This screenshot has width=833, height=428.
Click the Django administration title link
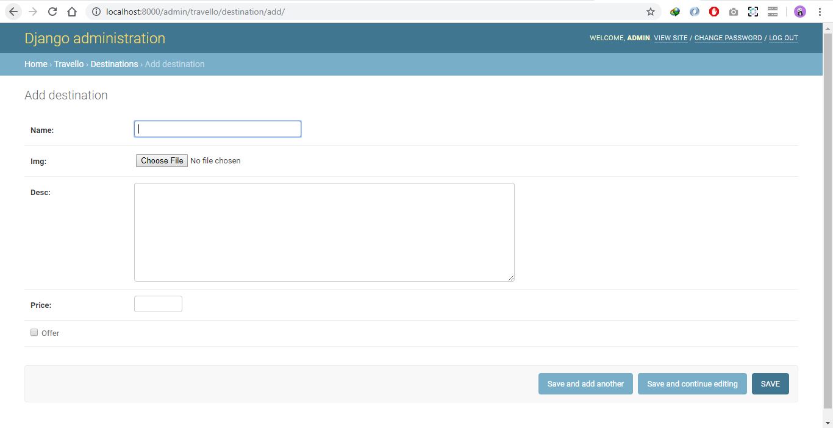(x=95, y=38)
